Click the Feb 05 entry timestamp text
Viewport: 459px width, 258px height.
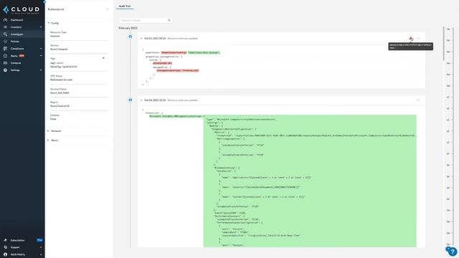point(155,38)
